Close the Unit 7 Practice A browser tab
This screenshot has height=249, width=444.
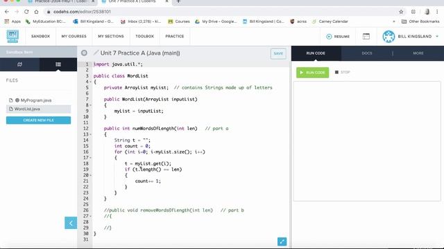(166, 1)
